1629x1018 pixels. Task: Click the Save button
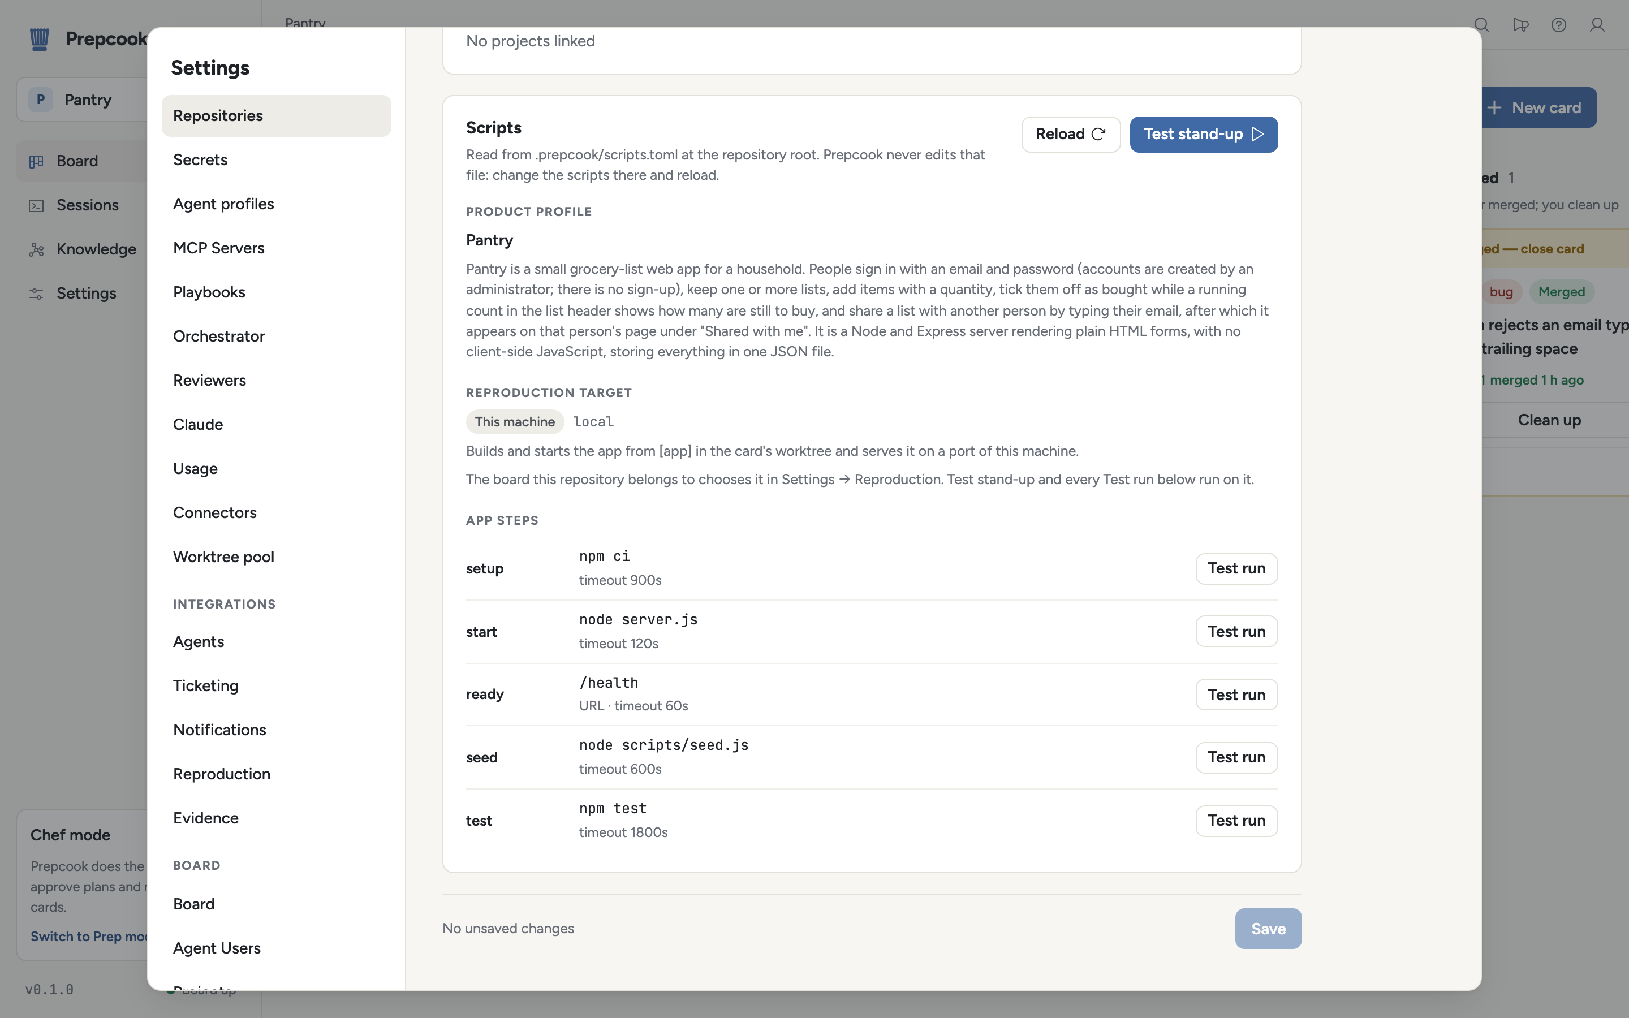point(1268,929)
